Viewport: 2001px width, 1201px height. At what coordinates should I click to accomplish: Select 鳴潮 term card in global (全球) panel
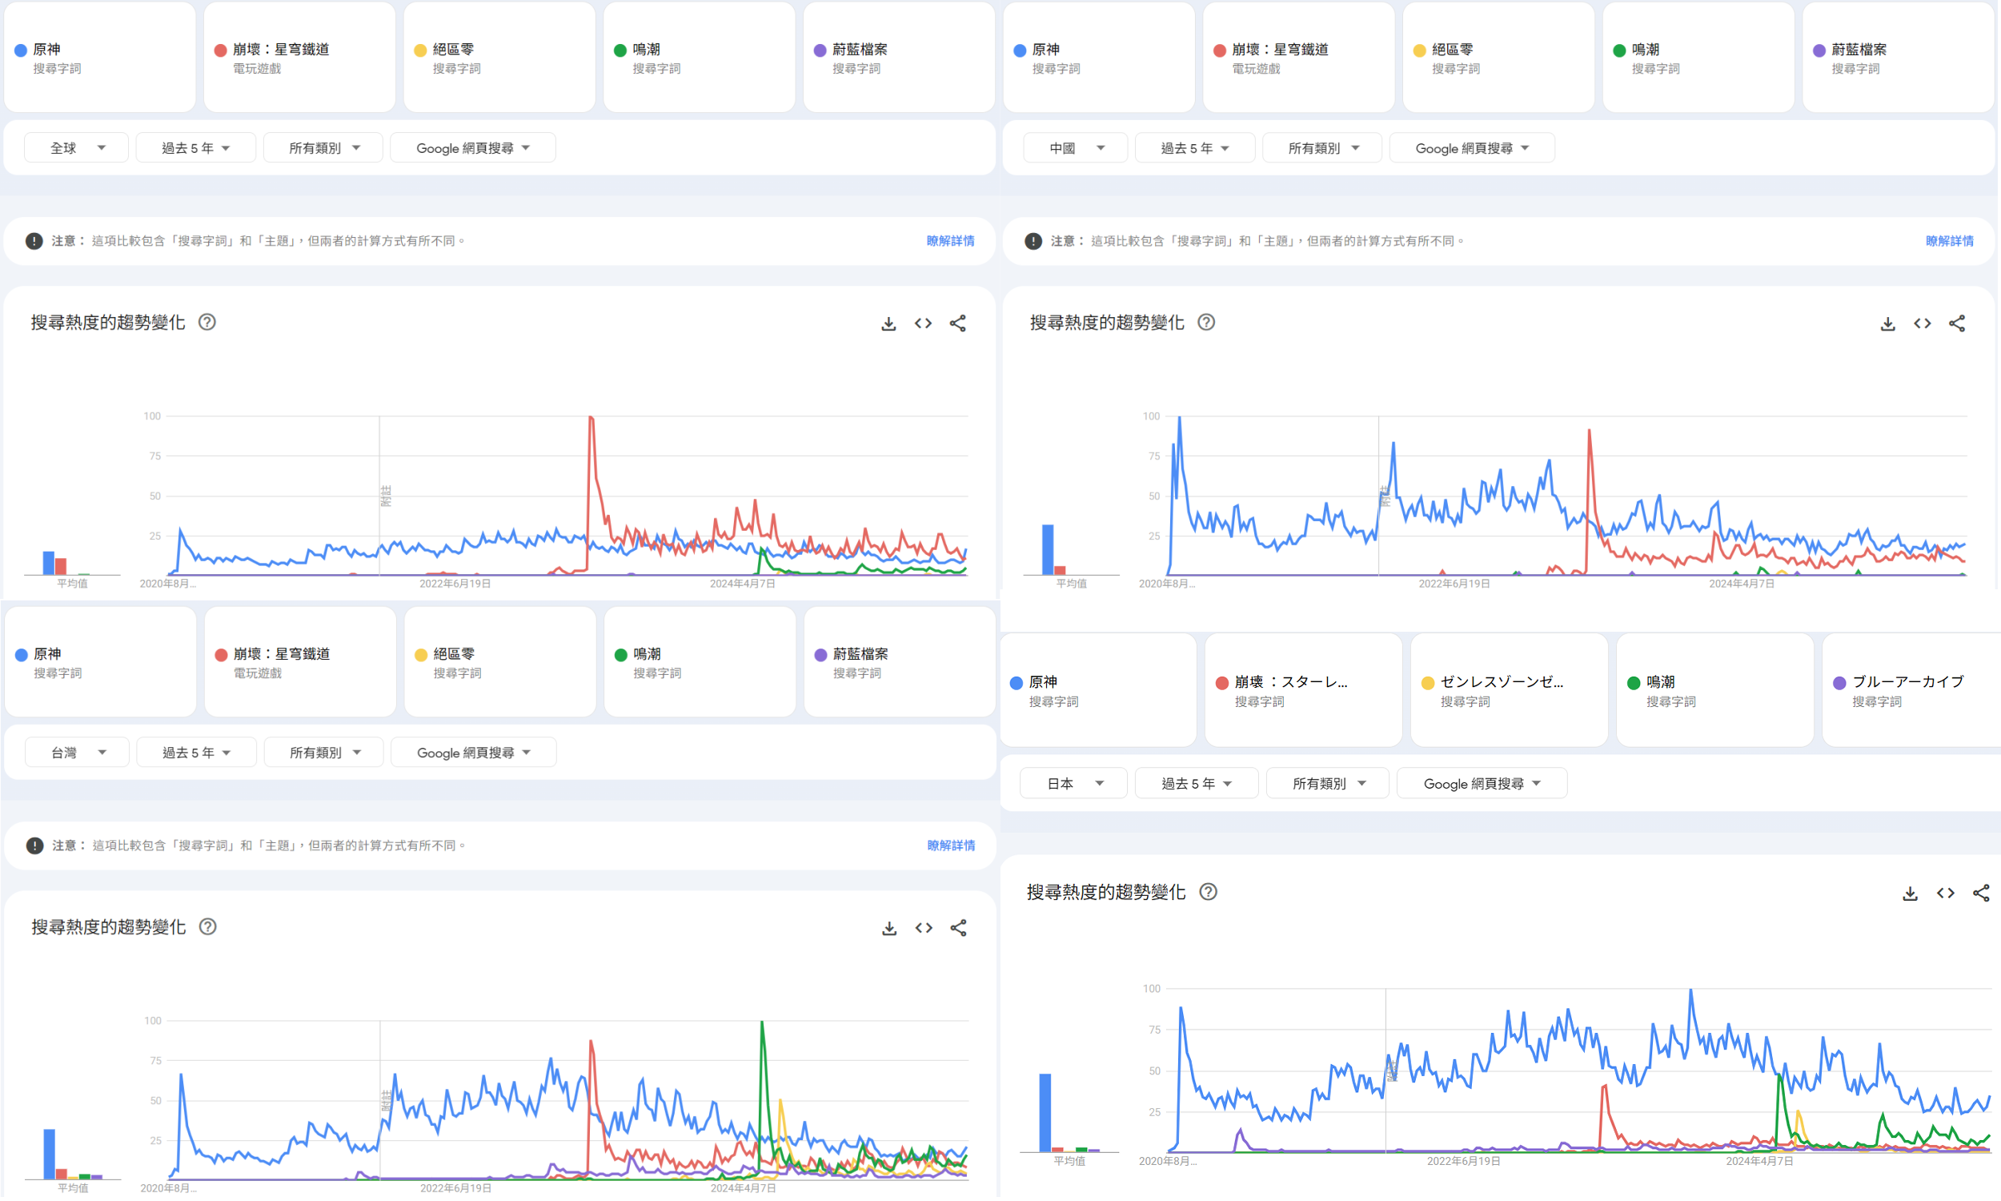point(699,58)
